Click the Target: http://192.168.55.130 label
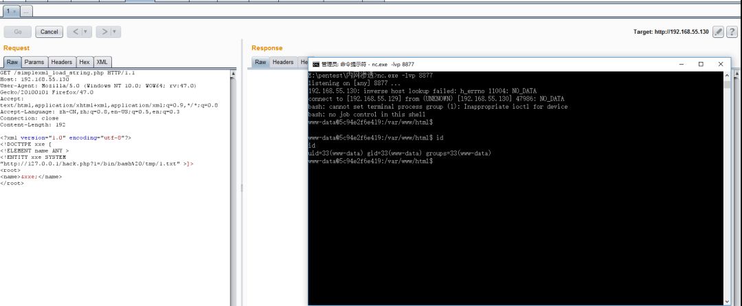Viewport: 742px width, 306px height. pyautogui.click(x=671, y=32)
